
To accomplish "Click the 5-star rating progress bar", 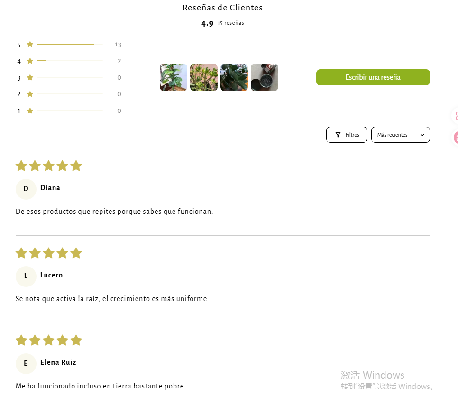I will click(x=69, y=45).
